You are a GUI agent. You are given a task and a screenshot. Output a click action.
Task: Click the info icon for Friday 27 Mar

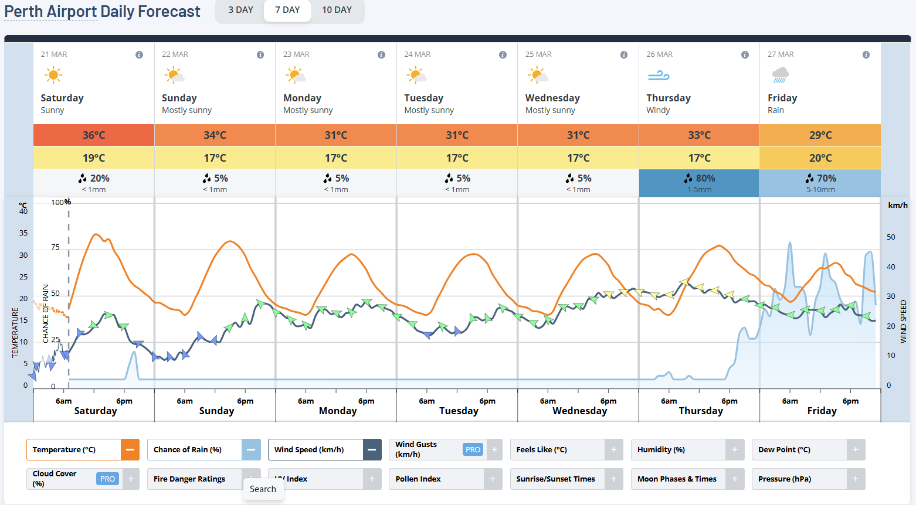pyautogui.click(x=866, y=54)
